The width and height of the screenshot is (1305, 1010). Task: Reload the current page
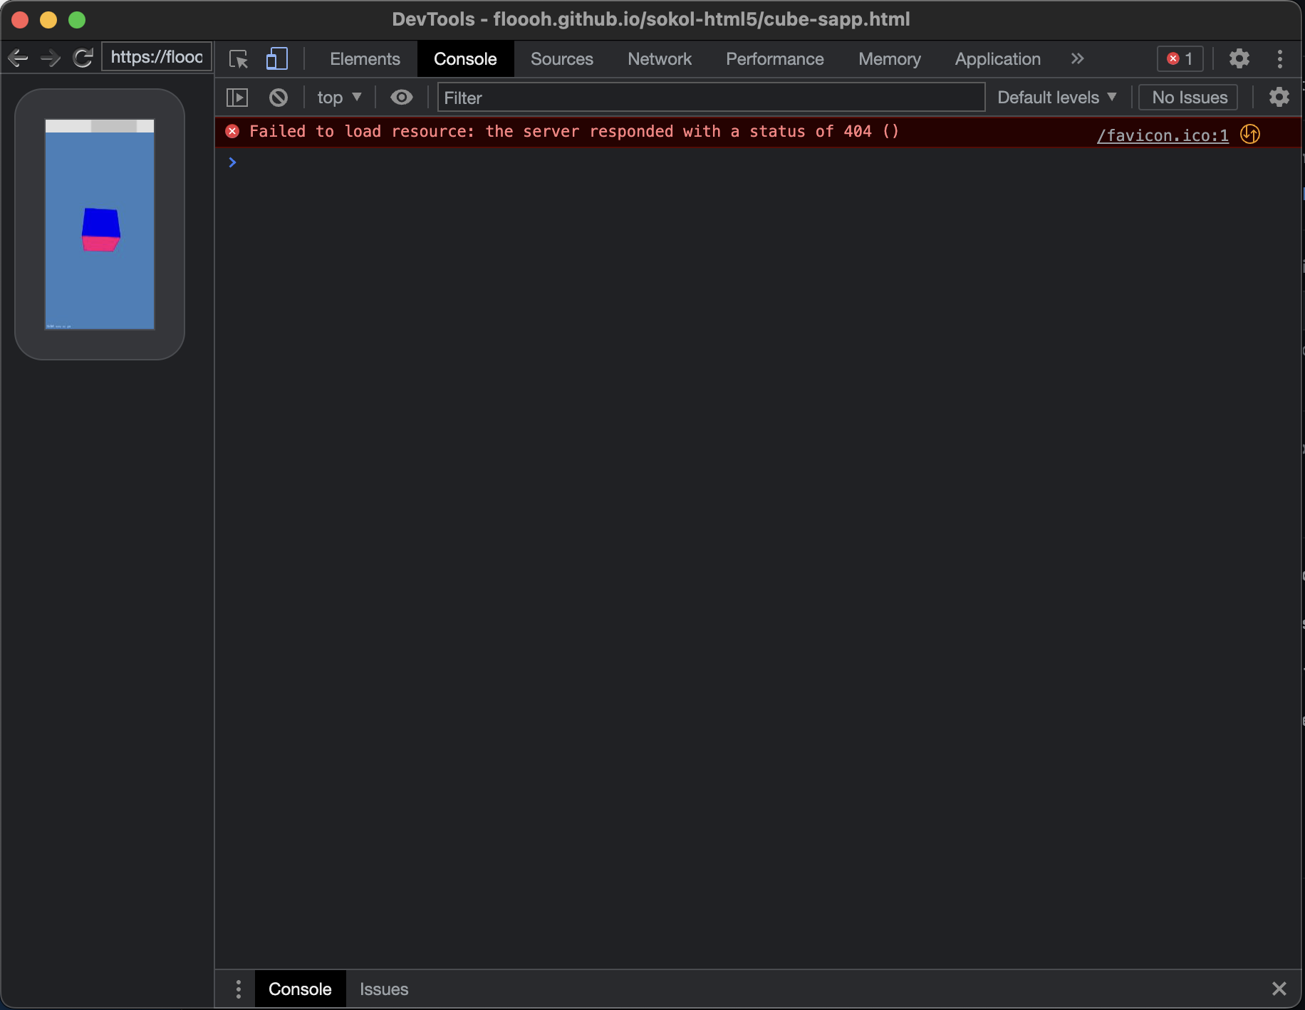[82, 58]
